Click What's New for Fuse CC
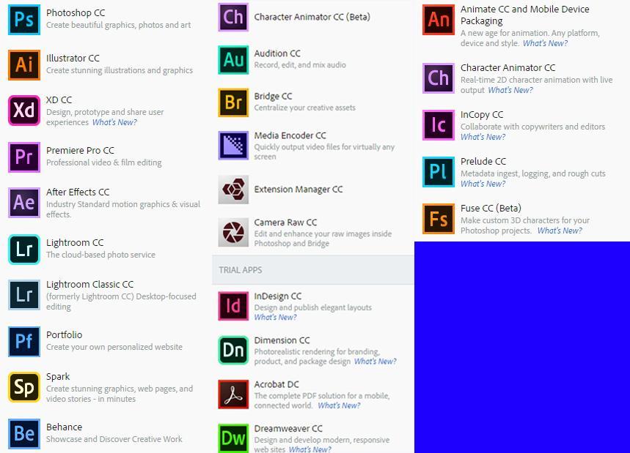Viewport: 630px width, 453px height. point(560,231)
